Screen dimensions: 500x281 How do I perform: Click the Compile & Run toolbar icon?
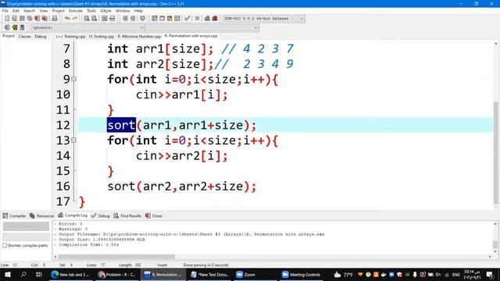coord(170,19)
